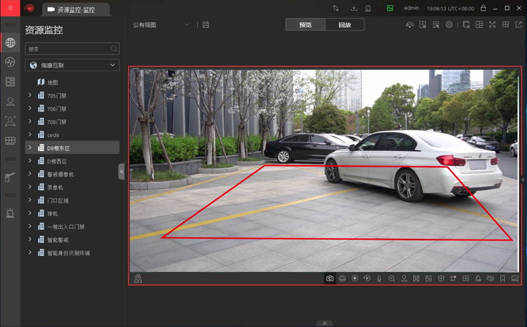Viewport: 527px width, 327px height.
Task: Open the 海康互联 site dropdown
Action: pyautogui.click(x=73, y=66)
